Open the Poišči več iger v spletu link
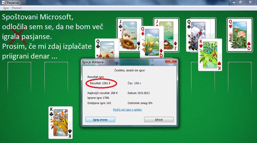 tap(127, 110)
